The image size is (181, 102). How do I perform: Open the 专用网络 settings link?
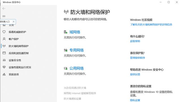pyautogui.click(x=77, y=50)
